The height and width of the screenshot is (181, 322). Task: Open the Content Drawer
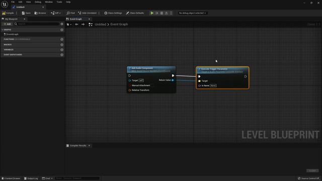[x=11, y=178]
